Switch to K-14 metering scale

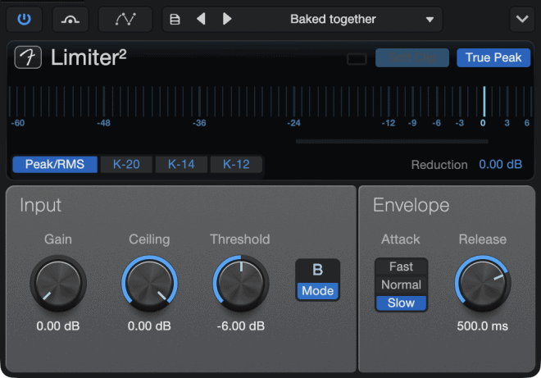pyautogui.click(x=181, y=164)
